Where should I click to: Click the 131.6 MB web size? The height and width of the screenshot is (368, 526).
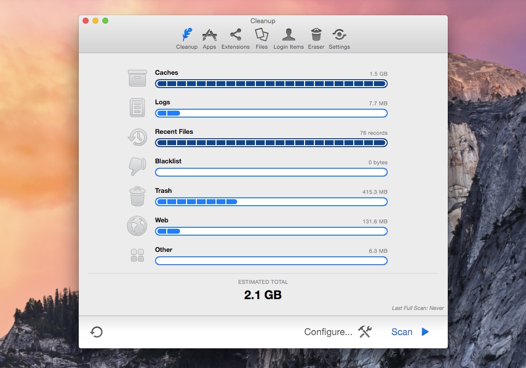[375, 221]
